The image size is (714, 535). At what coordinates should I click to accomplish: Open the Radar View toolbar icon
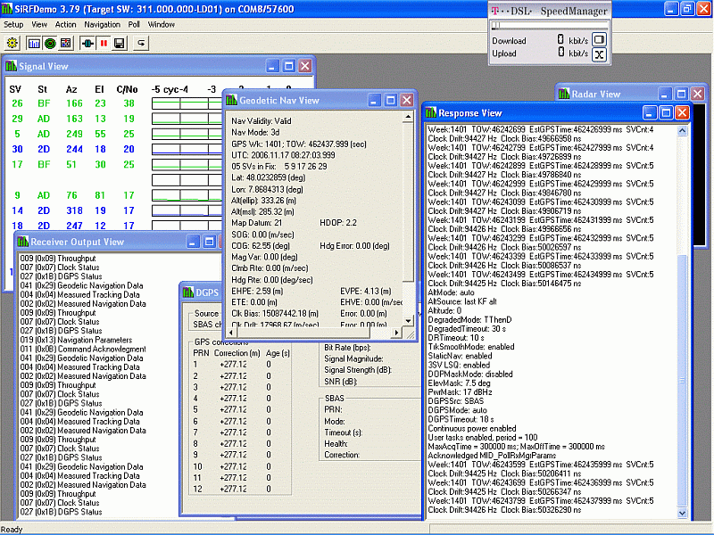[x=49, y=43]
